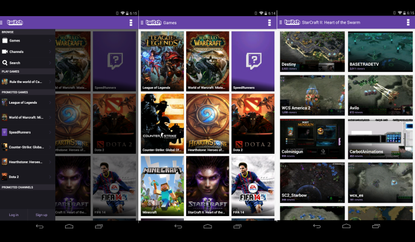Open overflow menu on first Twitch screen

[x=131, y=22]
